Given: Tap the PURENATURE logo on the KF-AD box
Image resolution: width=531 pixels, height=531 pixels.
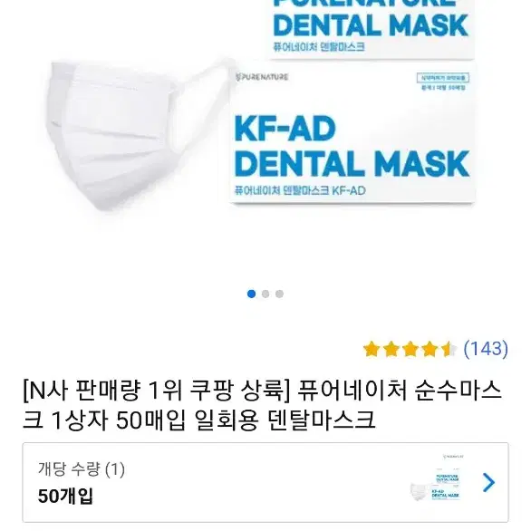Looking at the screenshot, I should point(262,77).
